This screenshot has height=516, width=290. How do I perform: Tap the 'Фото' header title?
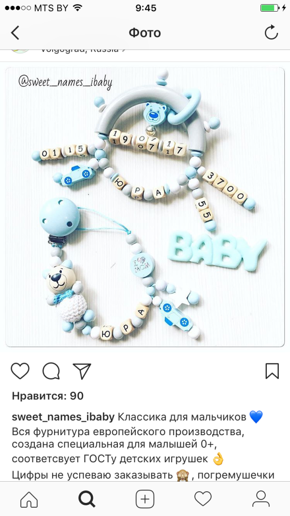[x=145, y=33]
